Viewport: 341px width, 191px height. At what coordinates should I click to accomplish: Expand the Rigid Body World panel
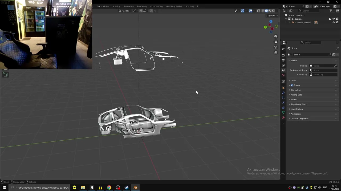tap(313, 104)
